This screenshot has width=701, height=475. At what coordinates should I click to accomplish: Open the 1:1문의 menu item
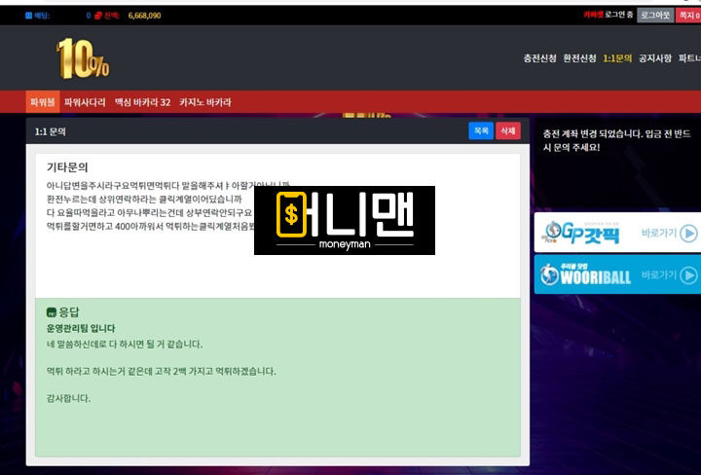[617, 58]
